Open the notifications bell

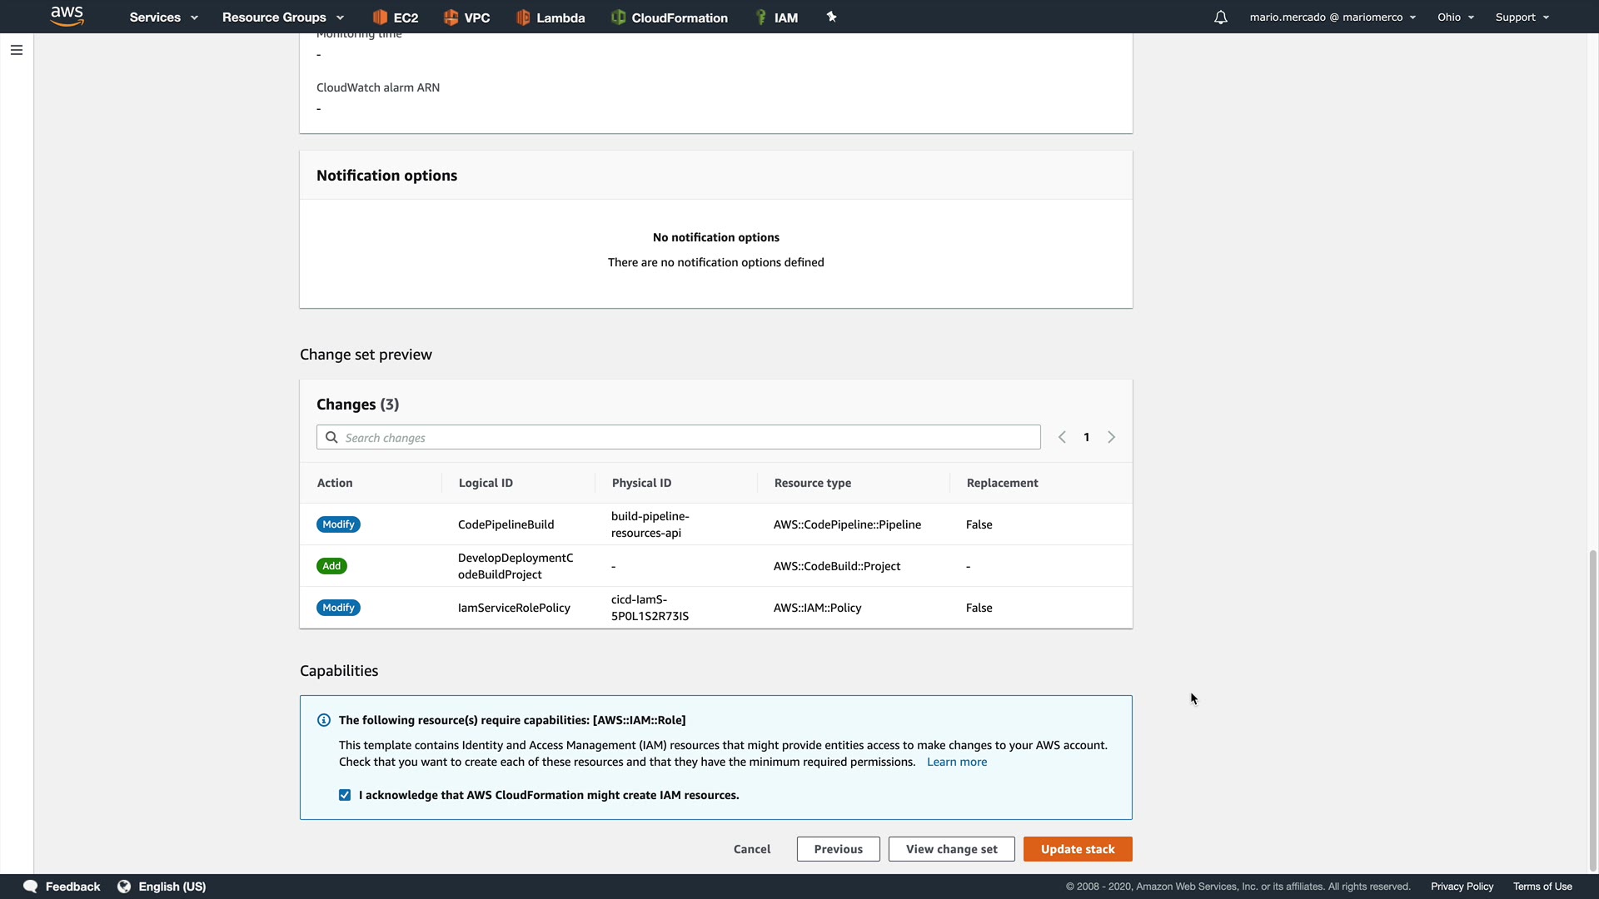(1220, 17)
